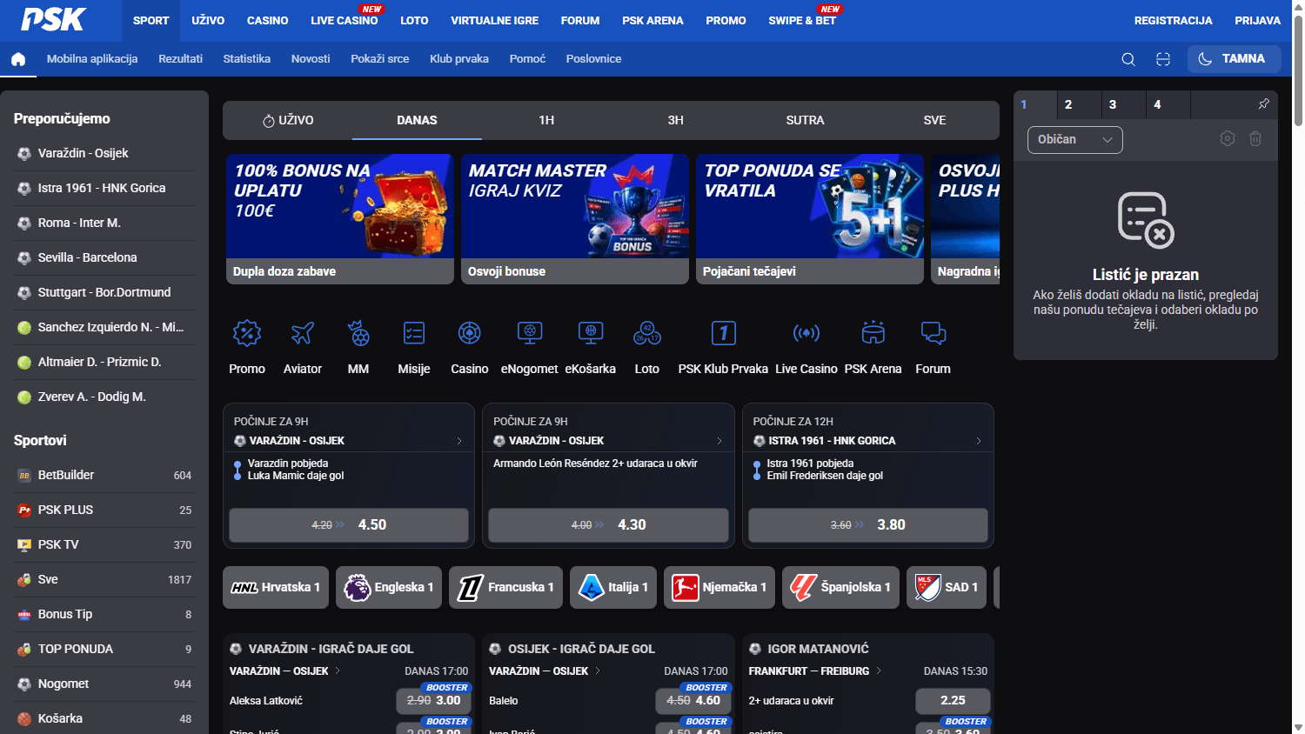Open the PSK Arena shortcut icon
The width and height of the screenshot is (1305, 734).
(x=873, y=333)
